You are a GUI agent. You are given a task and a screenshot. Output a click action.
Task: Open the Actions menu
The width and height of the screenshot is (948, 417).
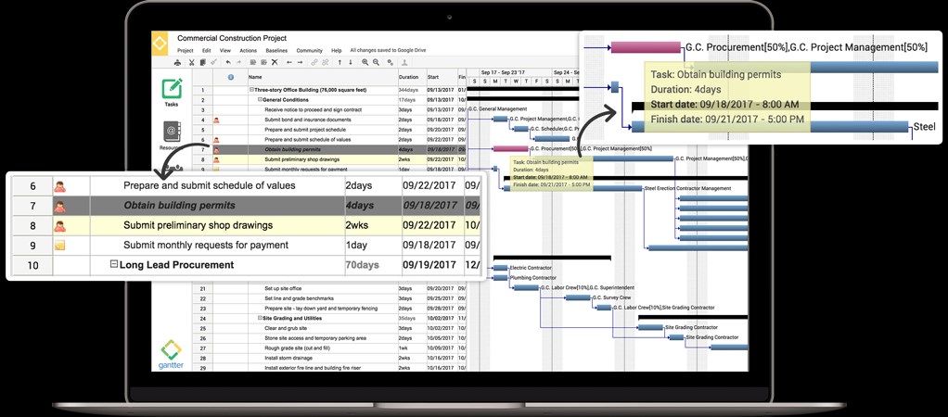tap(248, 51)
